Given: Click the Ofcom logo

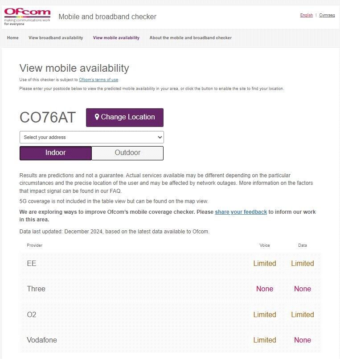Looking at the screenshot, I should click(x=27, y=16).
